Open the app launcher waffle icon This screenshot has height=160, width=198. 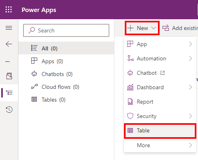click(x=9, y=10)
